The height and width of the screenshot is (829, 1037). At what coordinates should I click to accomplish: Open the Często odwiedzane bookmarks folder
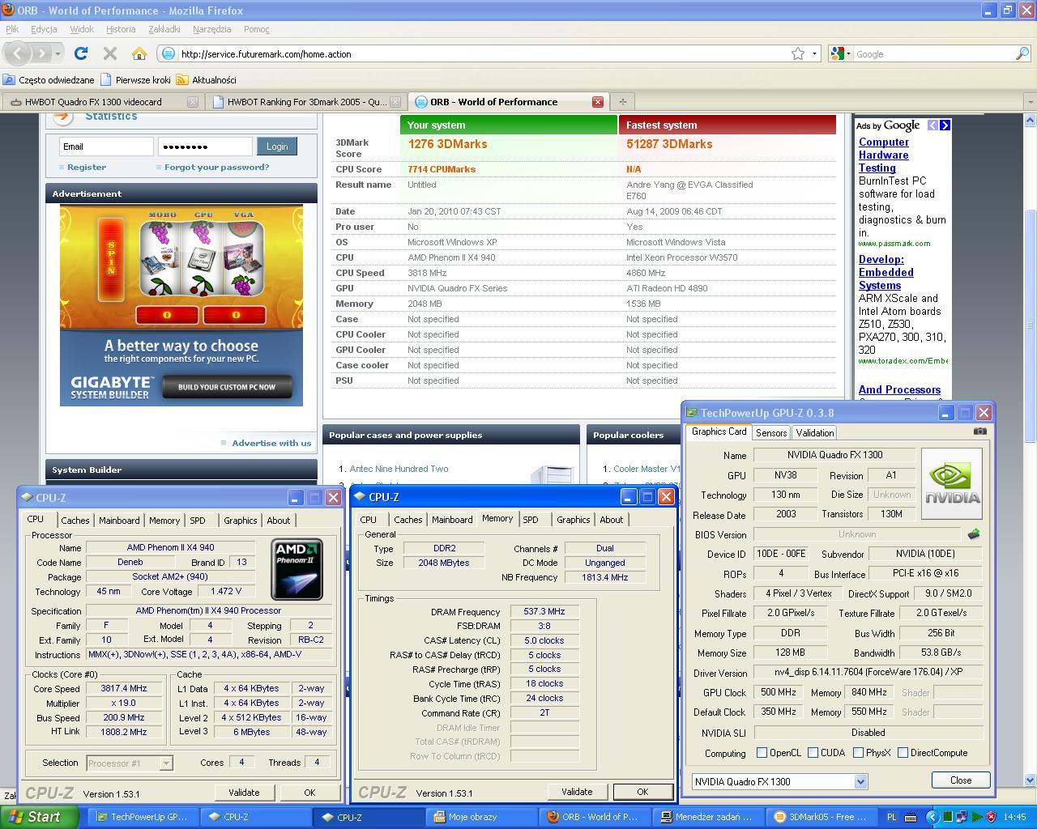click(49, 80)
